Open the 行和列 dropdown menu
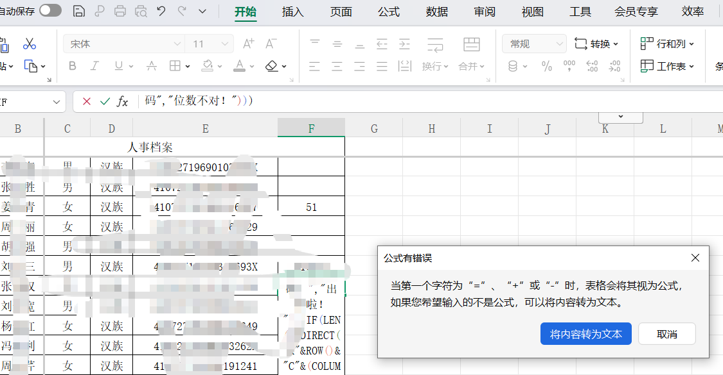Image resolution: width=723 pixels, height=375 pixels. click(x=668, y=44)
